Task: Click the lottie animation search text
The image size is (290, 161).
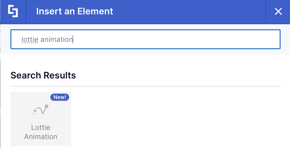Action: point(47,40)
